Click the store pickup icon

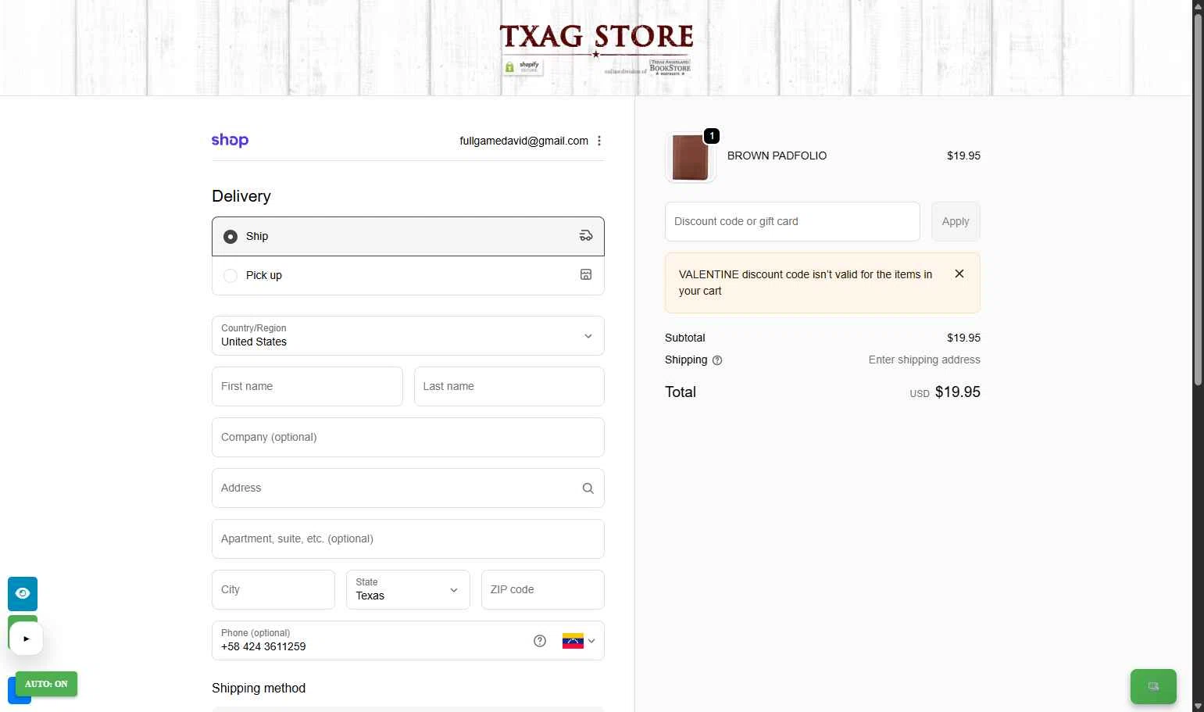586,274
